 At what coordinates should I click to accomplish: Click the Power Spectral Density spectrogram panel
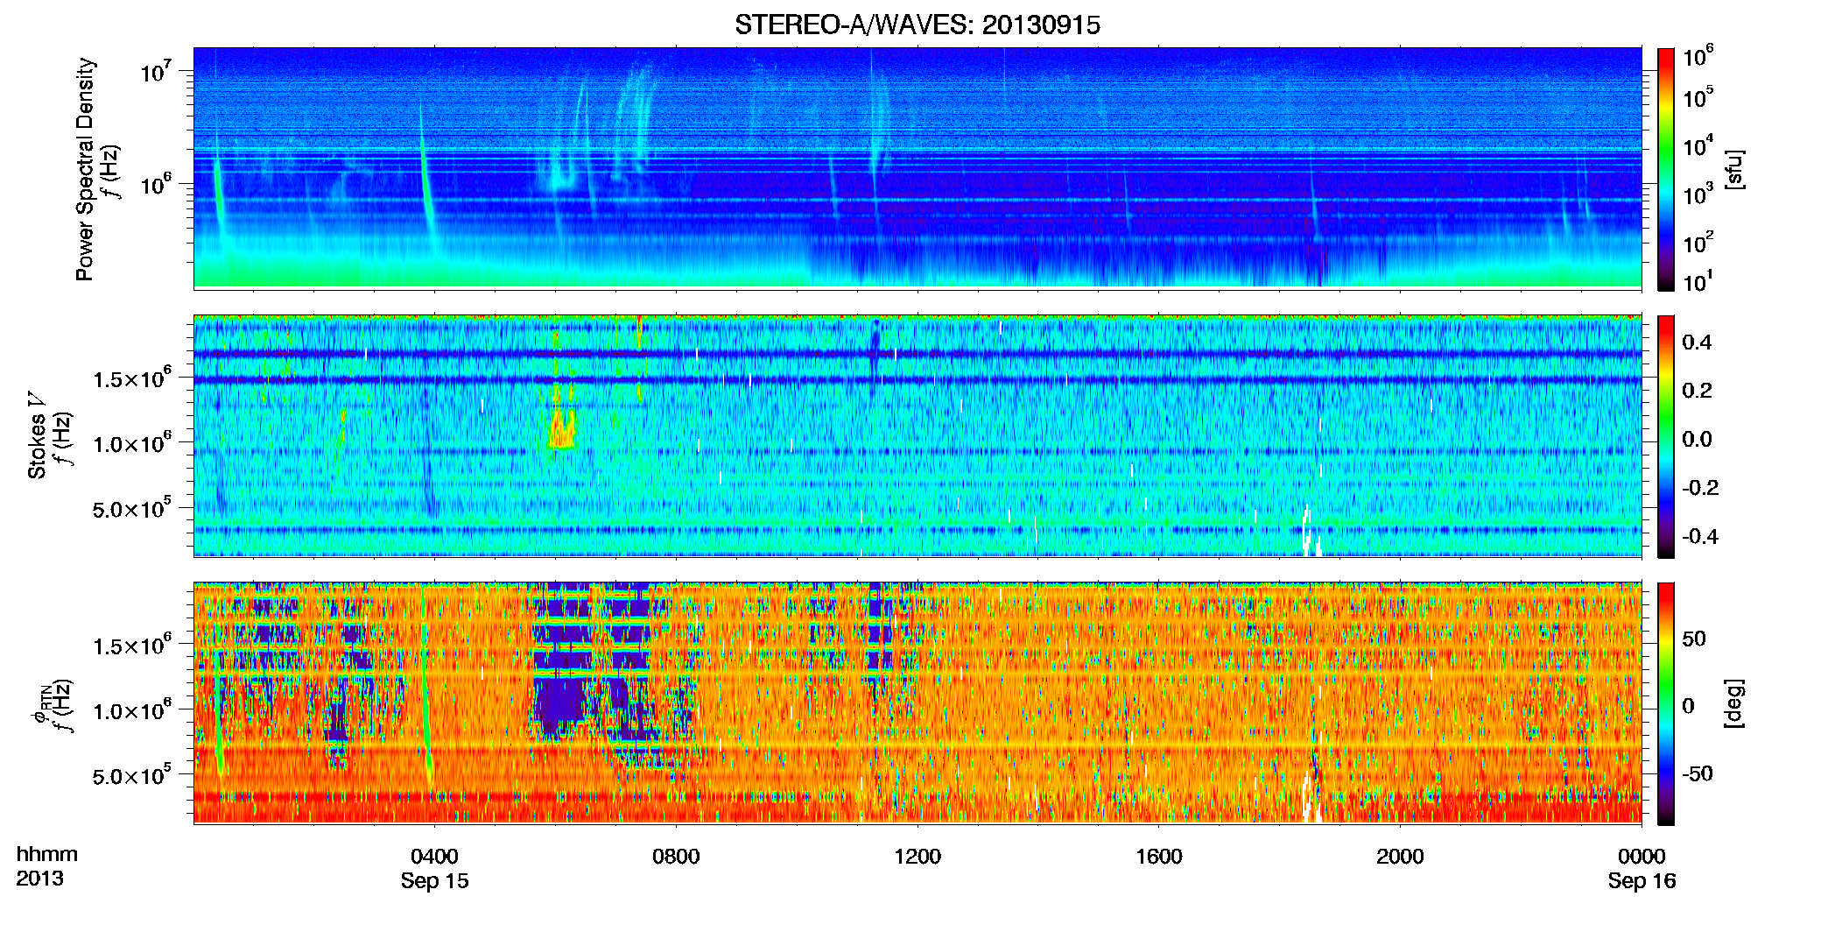coord(917,167)
